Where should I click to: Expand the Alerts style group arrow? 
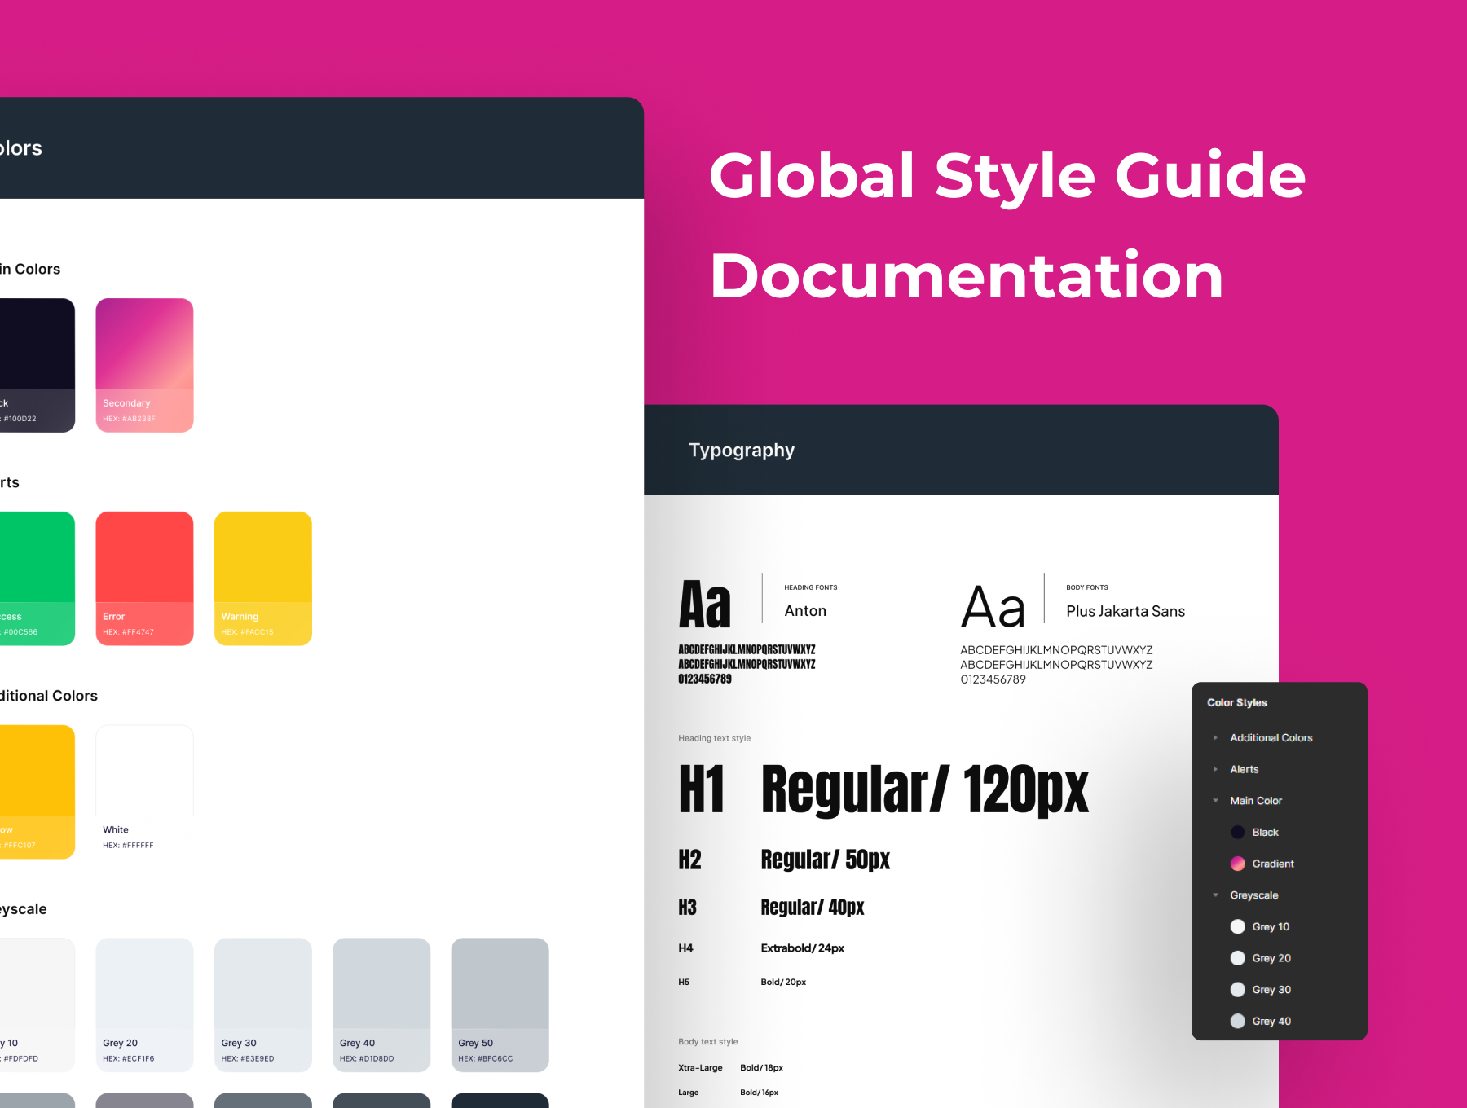point(1215,769)
